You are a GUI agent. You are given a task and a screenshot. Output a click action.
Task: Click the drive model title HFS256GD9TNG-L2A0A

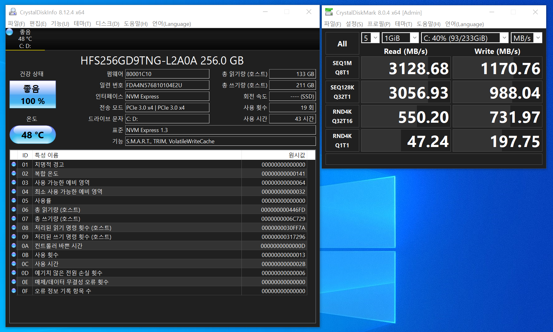[162, 60]
